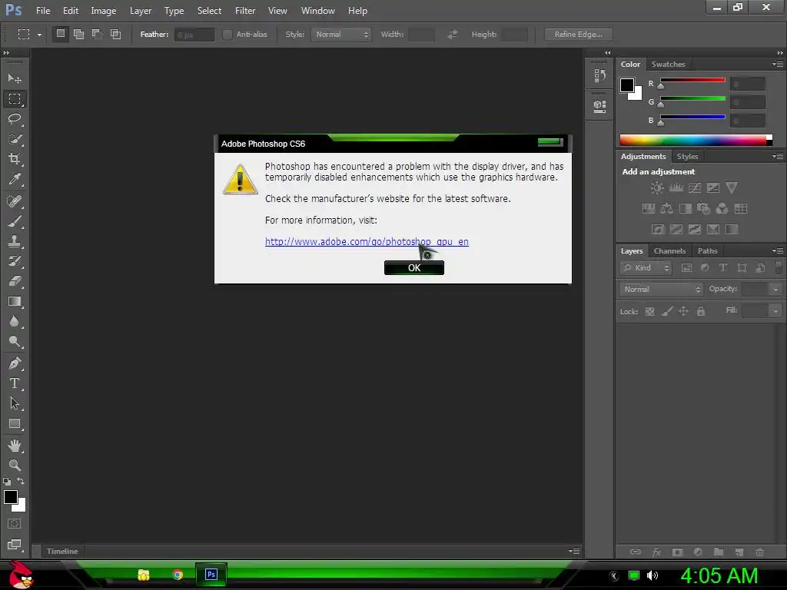Select the Path Selection tool
Viewport: 787px width, 590px height.
point(15,403)
